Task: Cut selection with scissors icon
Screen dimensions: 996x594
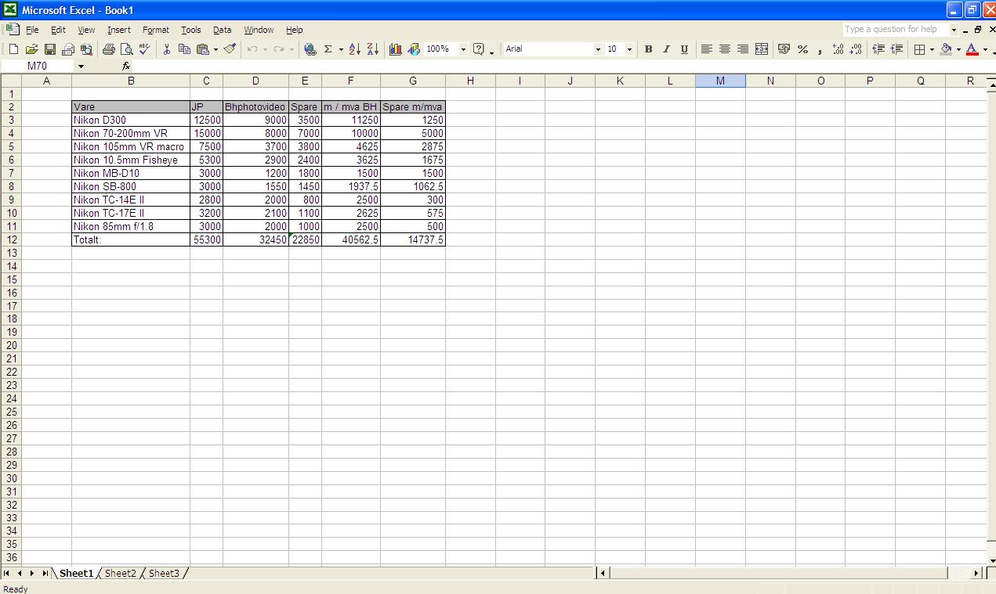Action: point(167,49)
